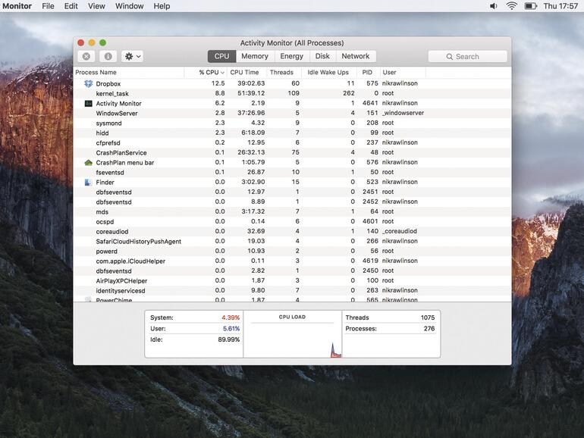Sort by the % CPU column header
Viewport: 584px width, 438px height.
click(x=211, y=73)
